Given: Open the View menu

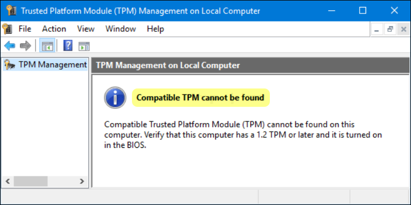Looking at the screenshot, I should pos(85,29).
